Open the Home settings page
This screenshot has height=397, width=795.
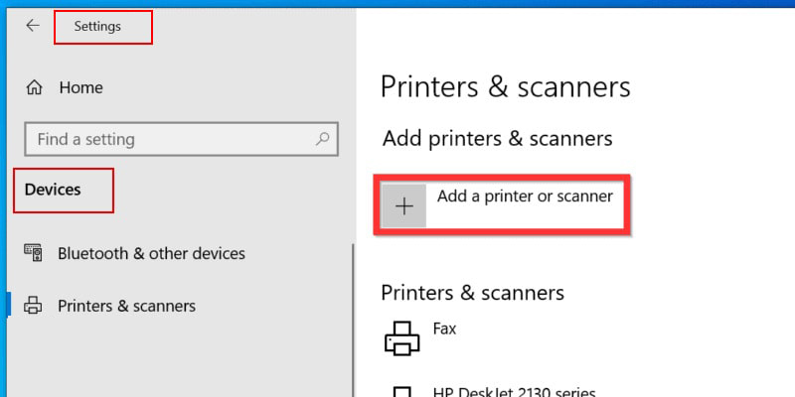pos(80,87)
